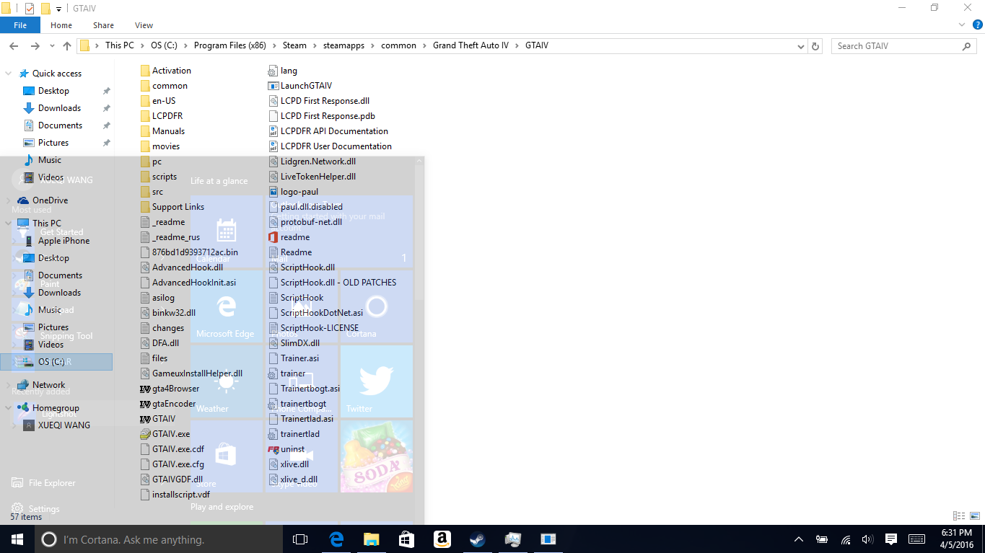Open recent locations dropdown
The width and height of the screenshot is (985, 553).
pyautogui.click(x=52, y=46)
